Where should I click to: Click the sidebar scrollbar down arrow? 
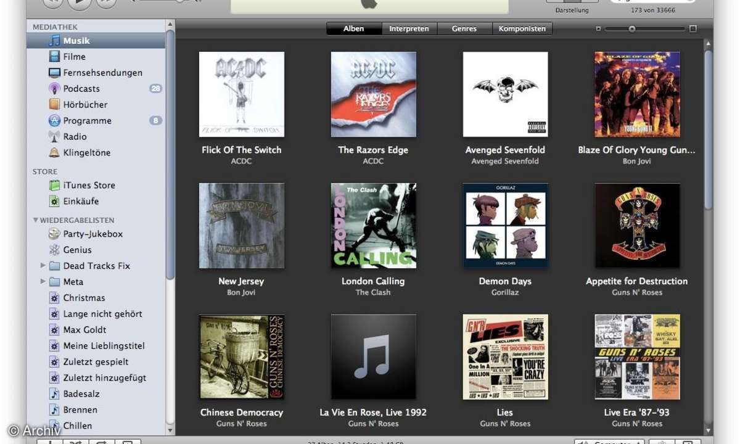point(170,430)
